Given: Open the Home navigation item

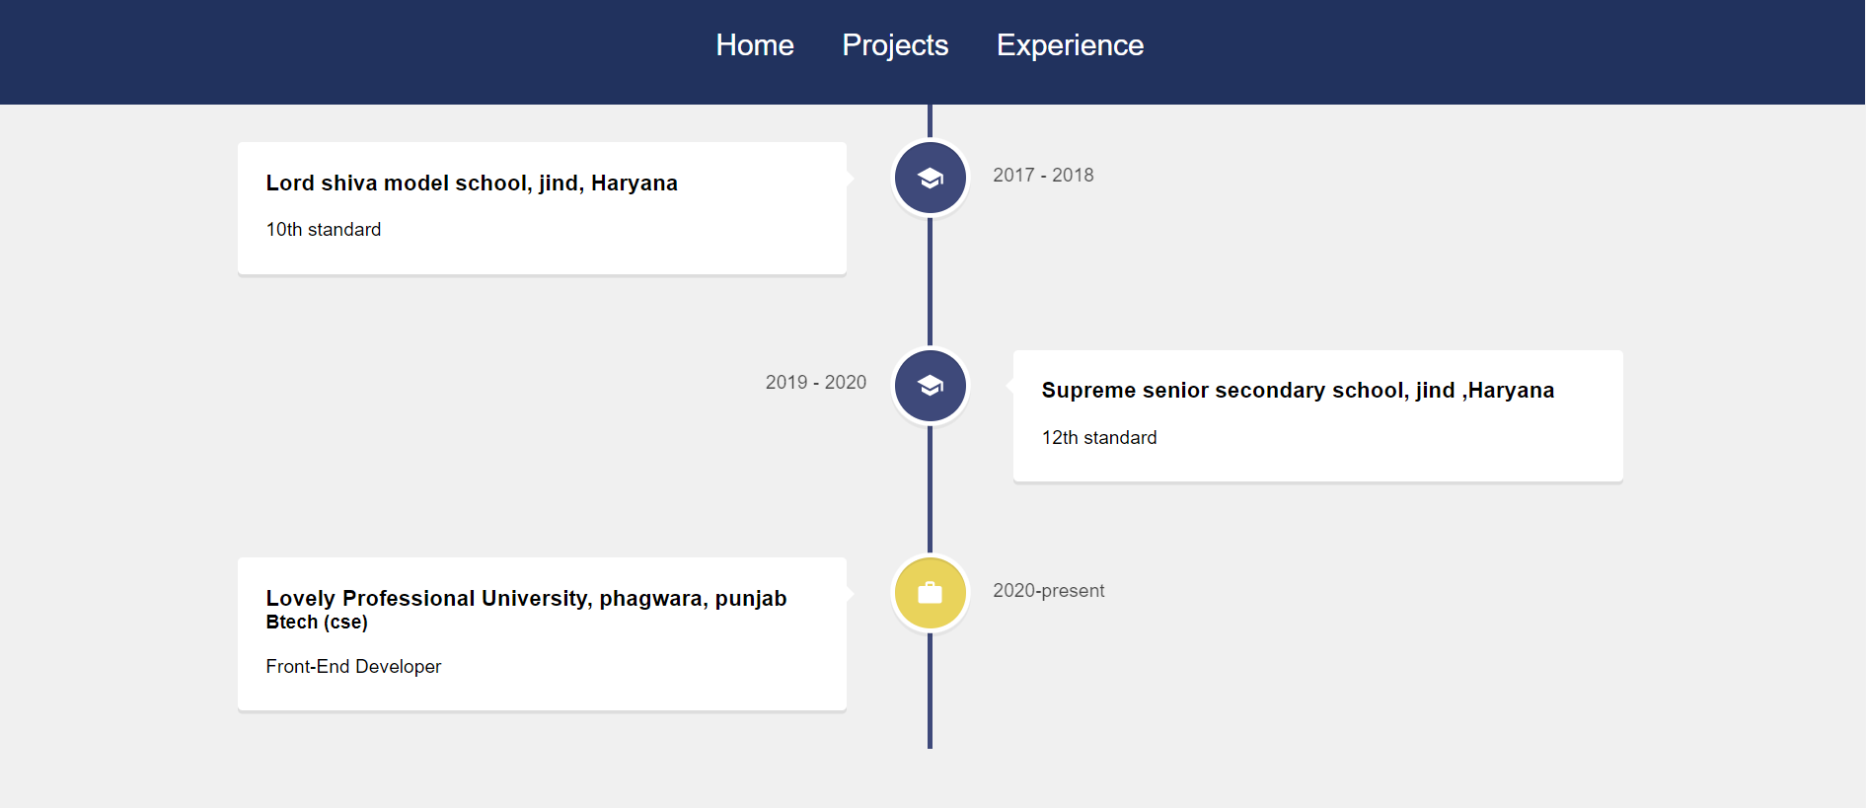Looking at the screenshot, I should (x=755, y=45).
